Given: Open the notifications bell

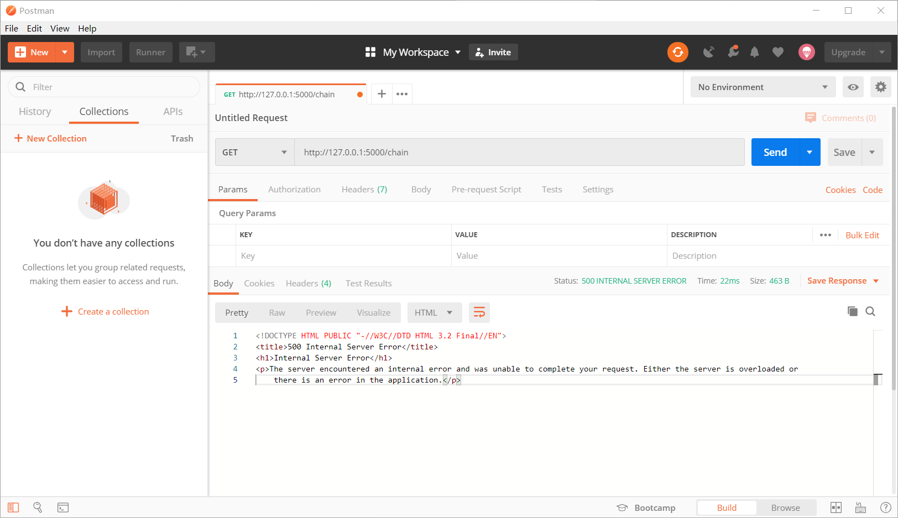Looking at the screenshot, I should click(x=754, y=52).
